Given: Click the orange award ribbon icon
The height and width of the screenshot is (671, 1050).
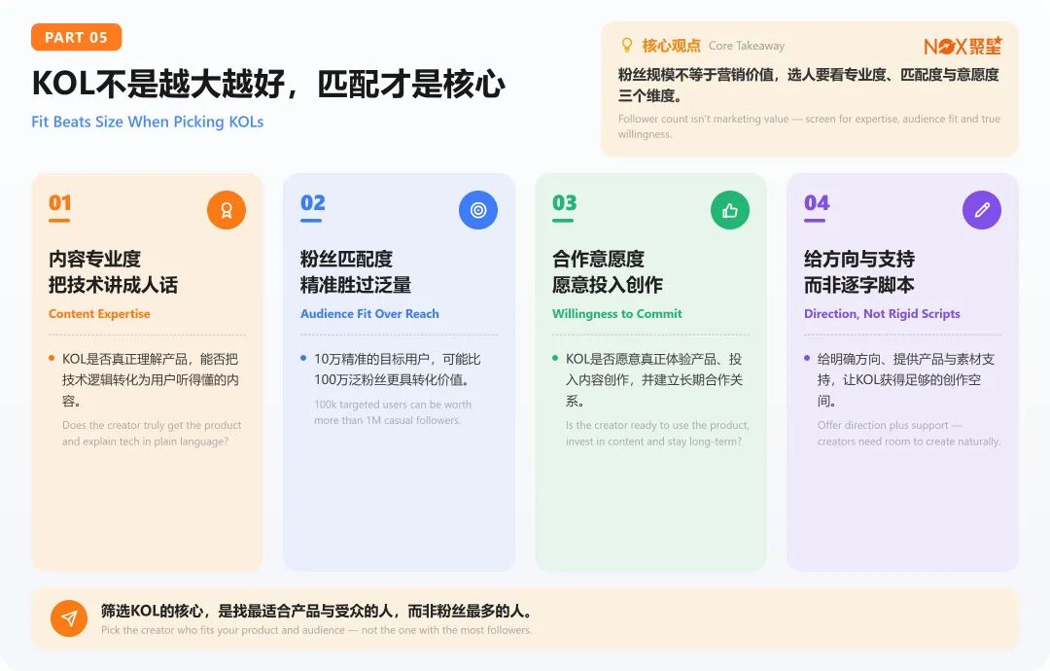Looking at the screenshot, I should (227, 210).
